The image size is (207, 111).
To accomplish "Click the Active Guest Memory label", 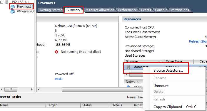I will tap(140, 37).
